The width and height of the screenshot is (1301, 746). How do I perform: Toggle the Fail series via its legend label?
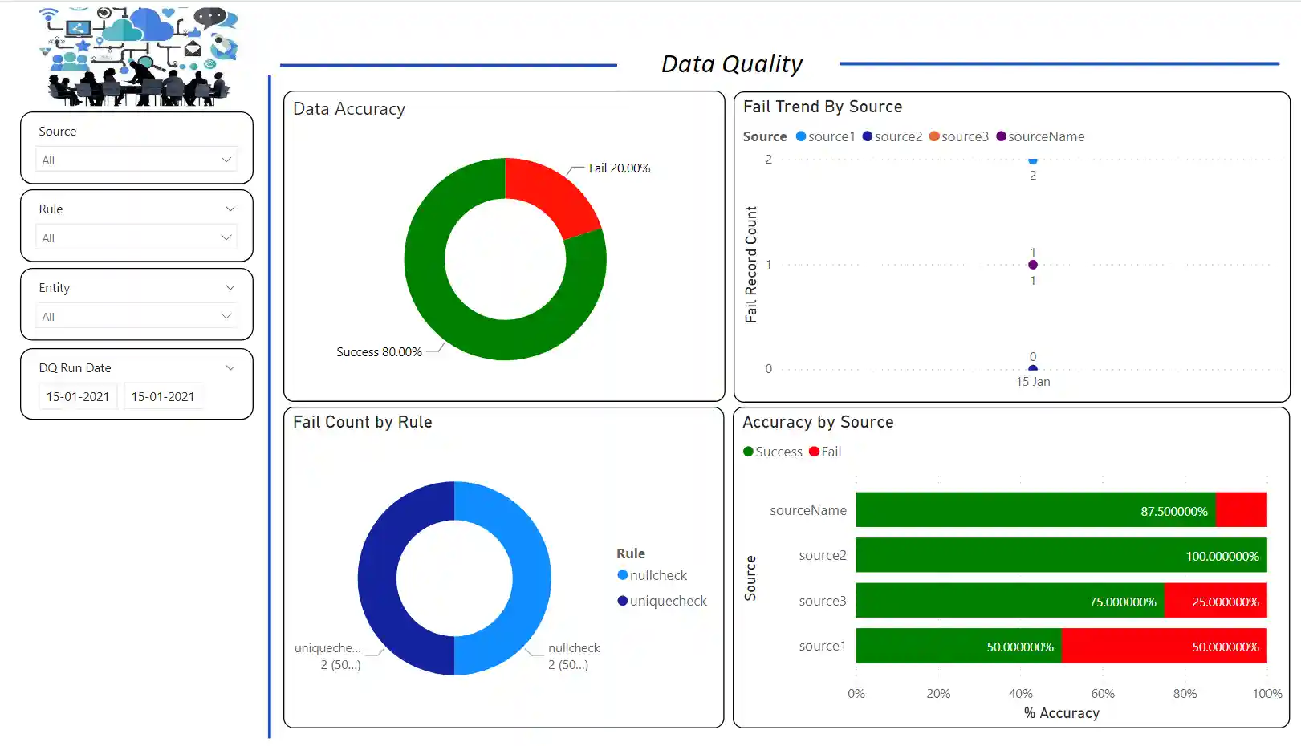click(831, 452)
